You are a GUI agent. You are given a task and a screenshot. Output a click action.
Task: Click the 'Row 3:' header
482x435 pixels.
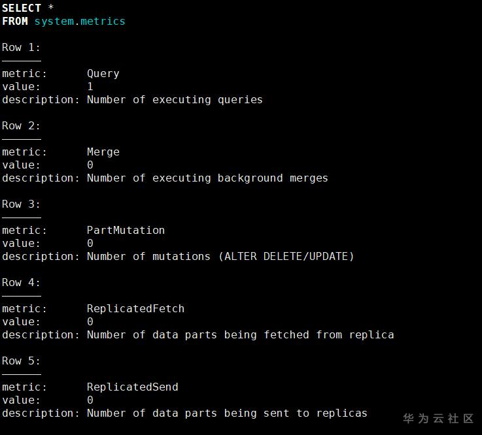22,204
